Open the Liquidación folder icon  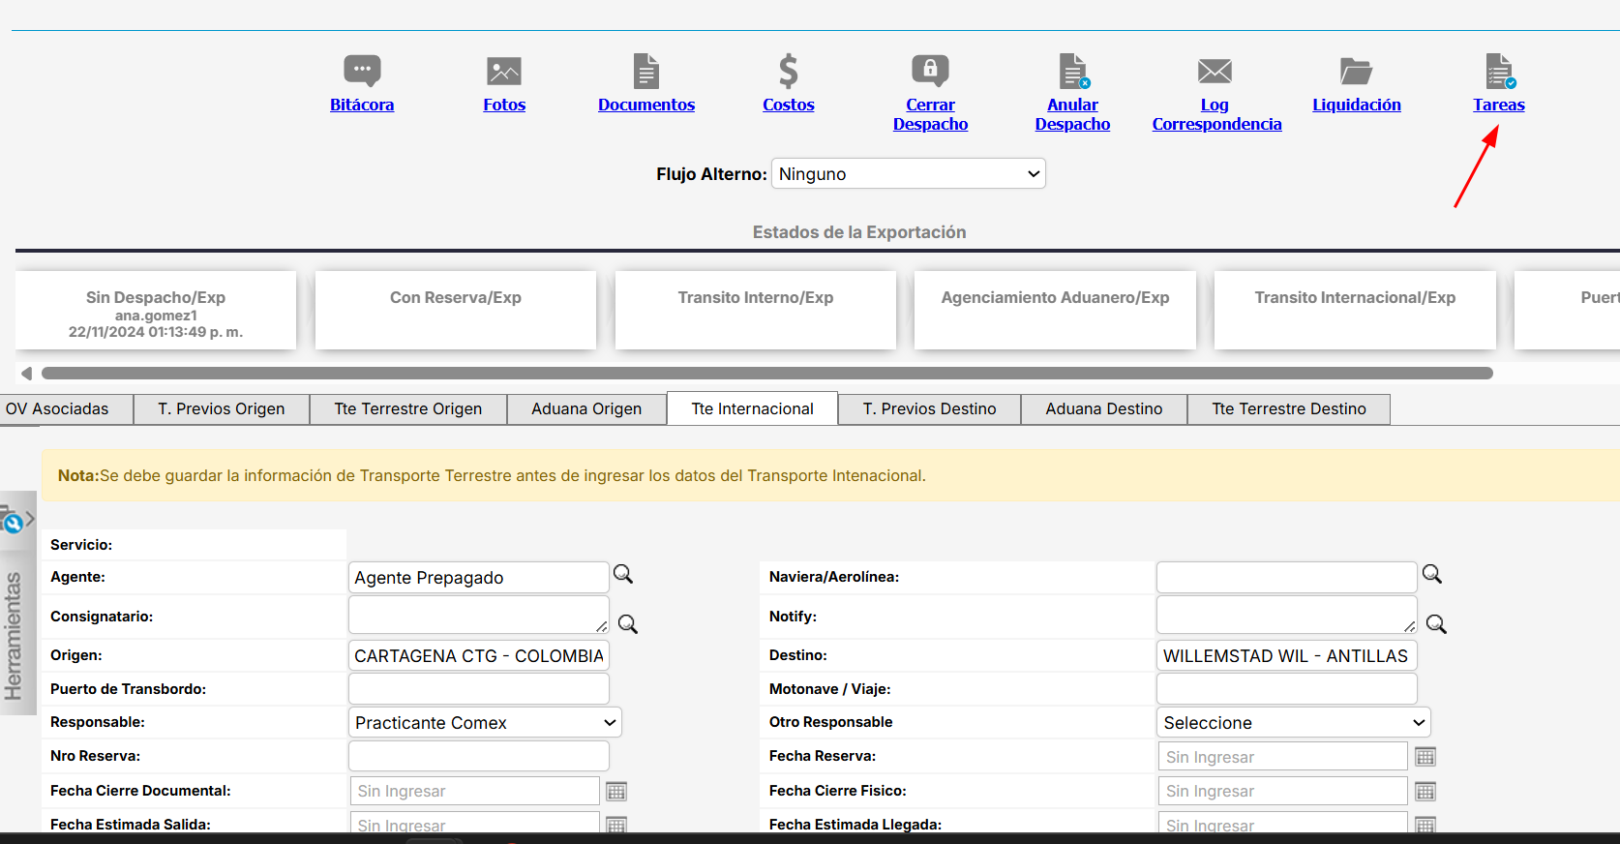pos(1356,71)
